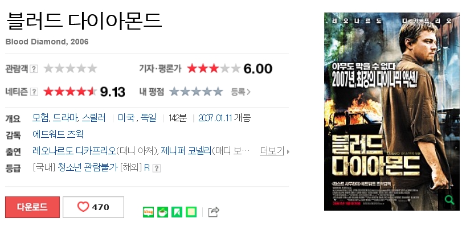Screen dimensions: 466x234
Task: Click the green bookmark share icon
Action: pos(177,212)
